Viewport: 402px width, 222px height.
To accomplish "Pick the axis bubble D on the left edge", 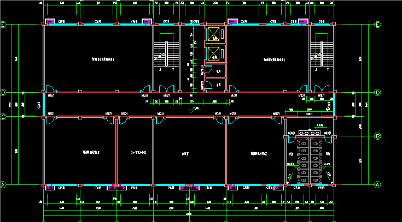I will point(3,93).
